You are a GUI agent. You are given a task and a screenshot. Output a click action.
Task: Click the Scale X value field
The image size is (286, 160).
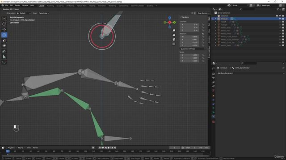point(189,55)
